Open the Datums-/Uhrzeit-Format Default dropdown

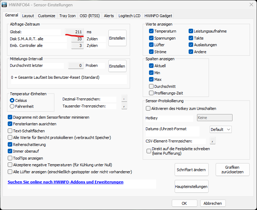(221, 129)
